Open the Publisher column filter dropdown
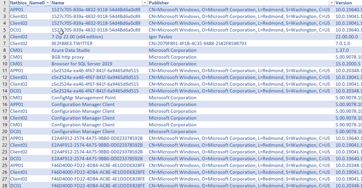Viewport: 362px width, 188px height. pos(331,3)
